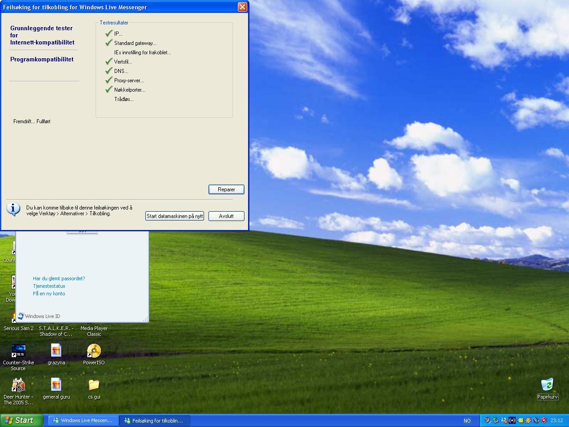The image size is (569, 427).
Task: Click Start datamaskinen på nytt button
Action: [x=175, y=216]
